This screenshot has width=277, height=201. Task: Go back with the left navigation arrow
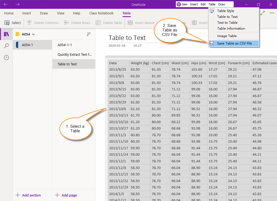point(6,4)
